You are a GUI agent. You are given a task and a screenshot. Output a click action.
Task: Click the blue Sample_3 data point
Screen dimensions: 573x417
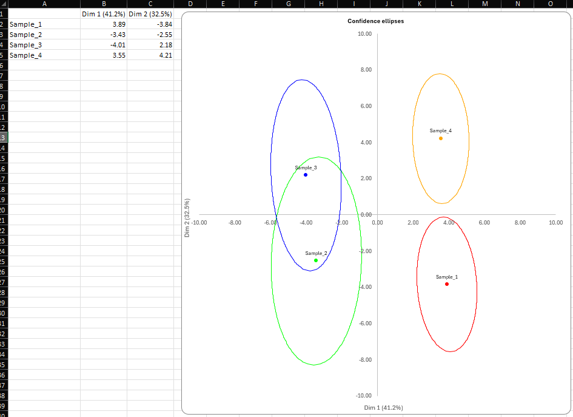coord(306,175)
